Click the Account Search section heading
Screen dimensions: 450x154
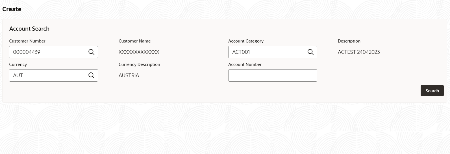tap(29, 29)
